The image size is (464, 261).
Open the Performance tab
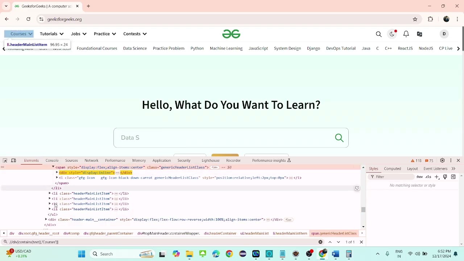point(115,160)
